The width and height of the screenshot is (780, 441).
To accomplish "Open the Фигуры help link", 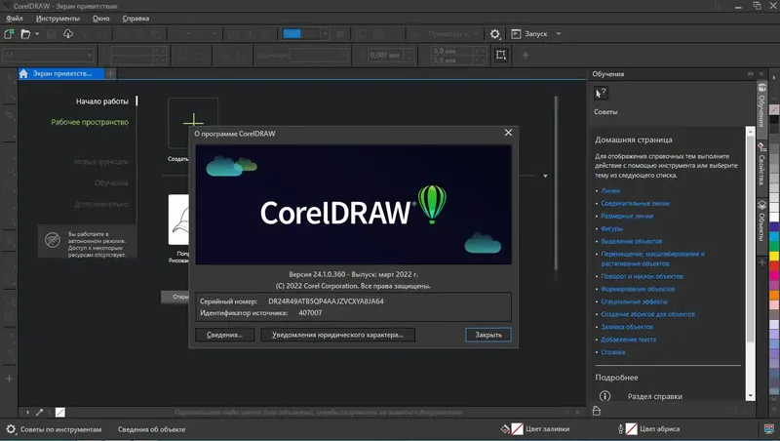I will tap(612, 228).
